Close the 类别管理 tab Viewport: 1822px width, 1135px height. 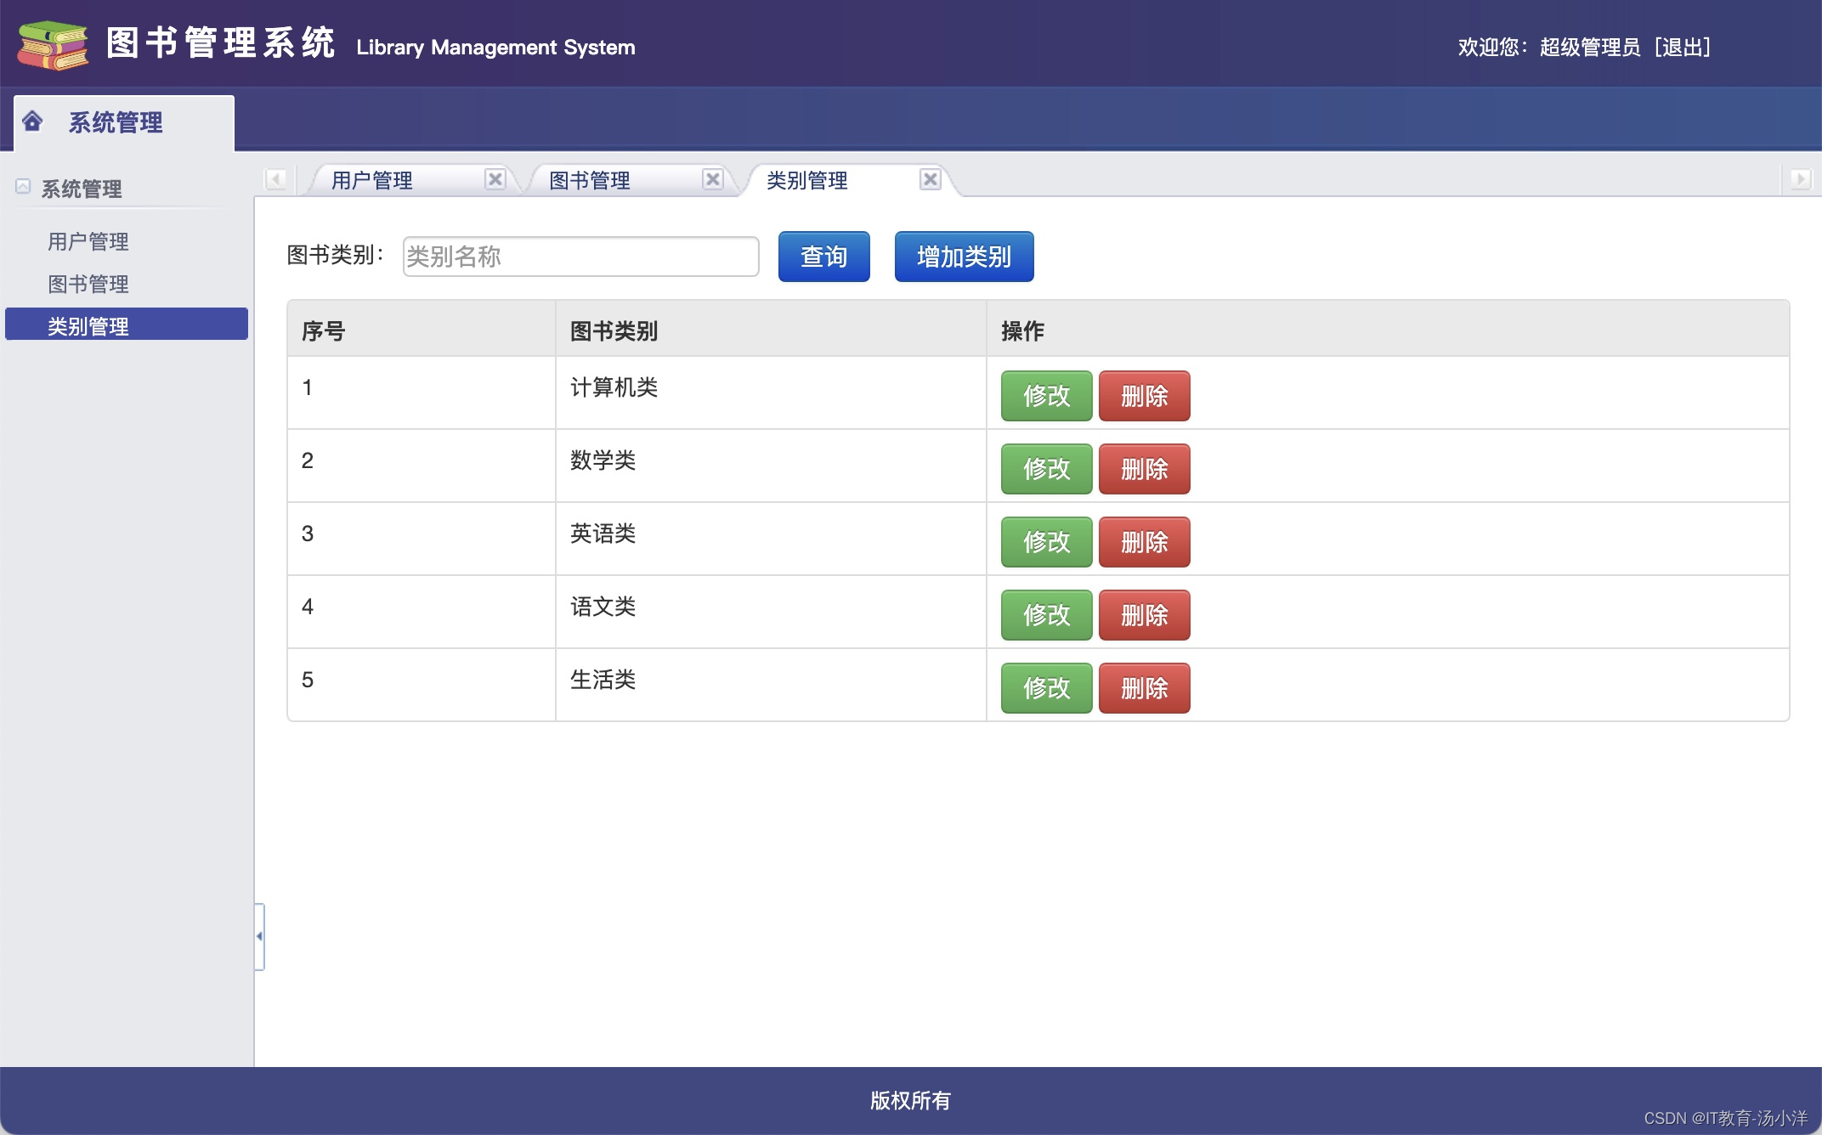click(x=931, y=179)
